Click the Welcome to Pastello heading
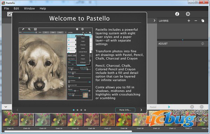Viewport: 210px width, 134px height. pyautogui.click(x=79, y=18)
